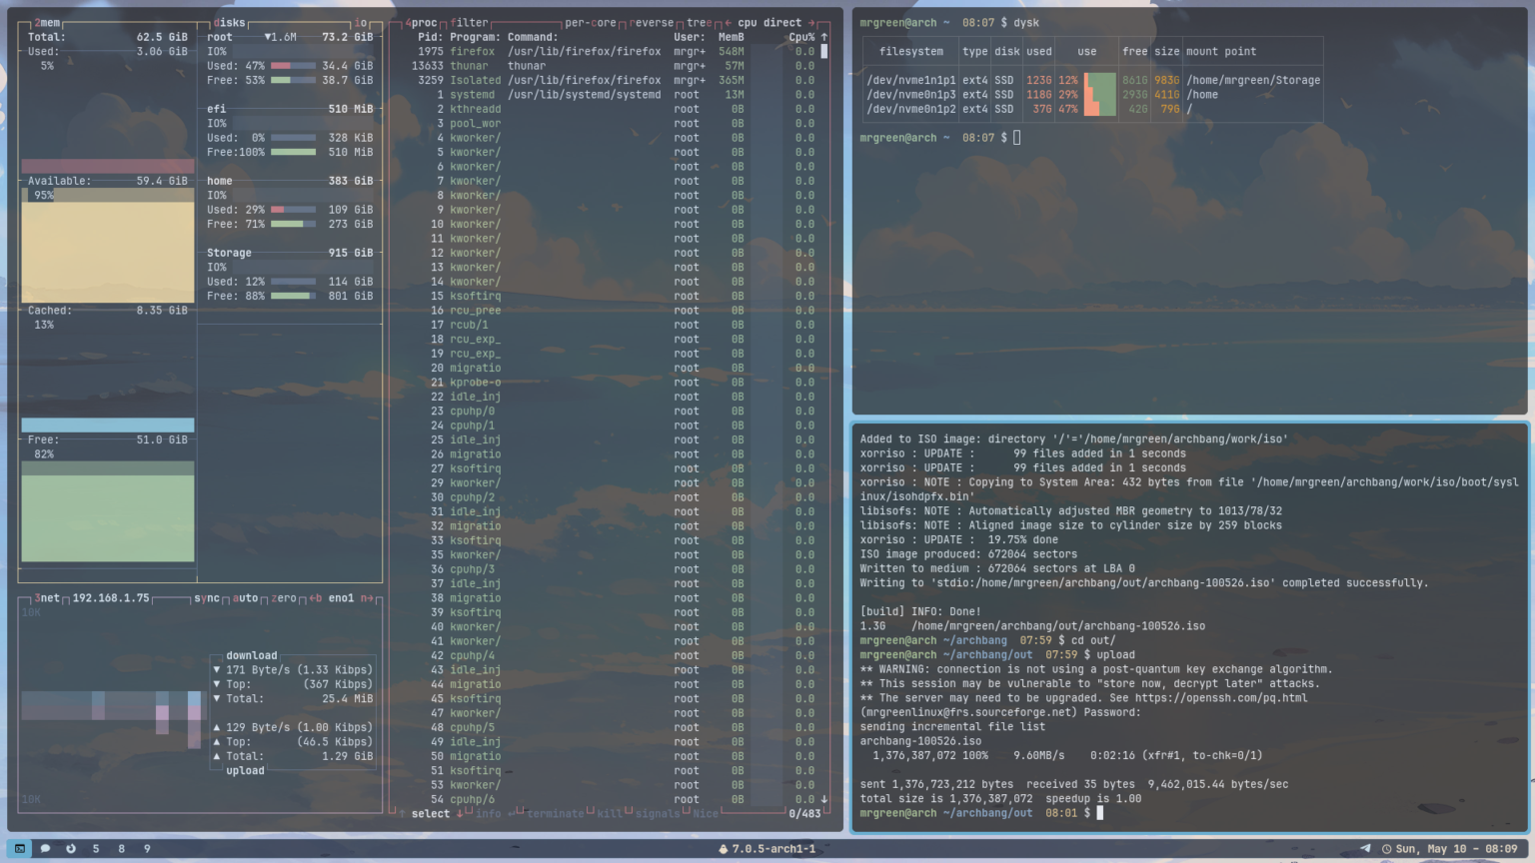Click the bell icon before the kernel version
Image resolution: width=1535 pixels, height=863 pixels.
pos(723,849)
